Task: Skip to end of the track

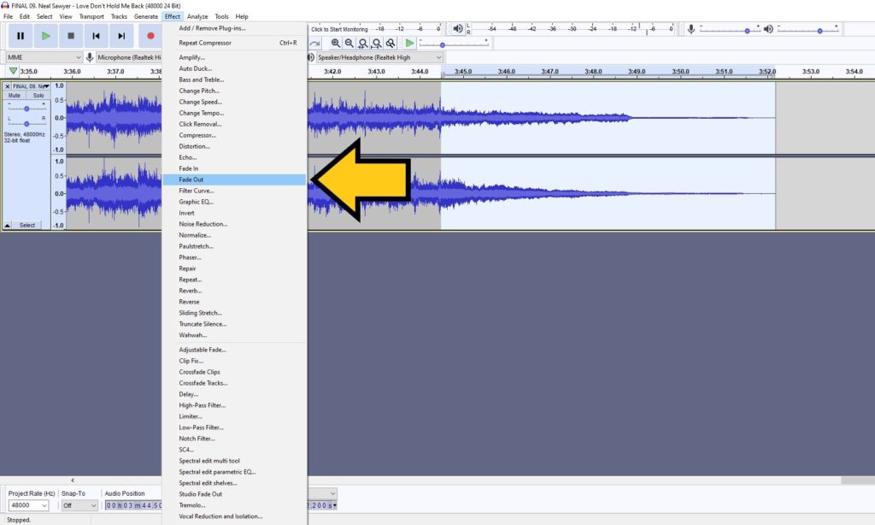Action: pos(121,36)
